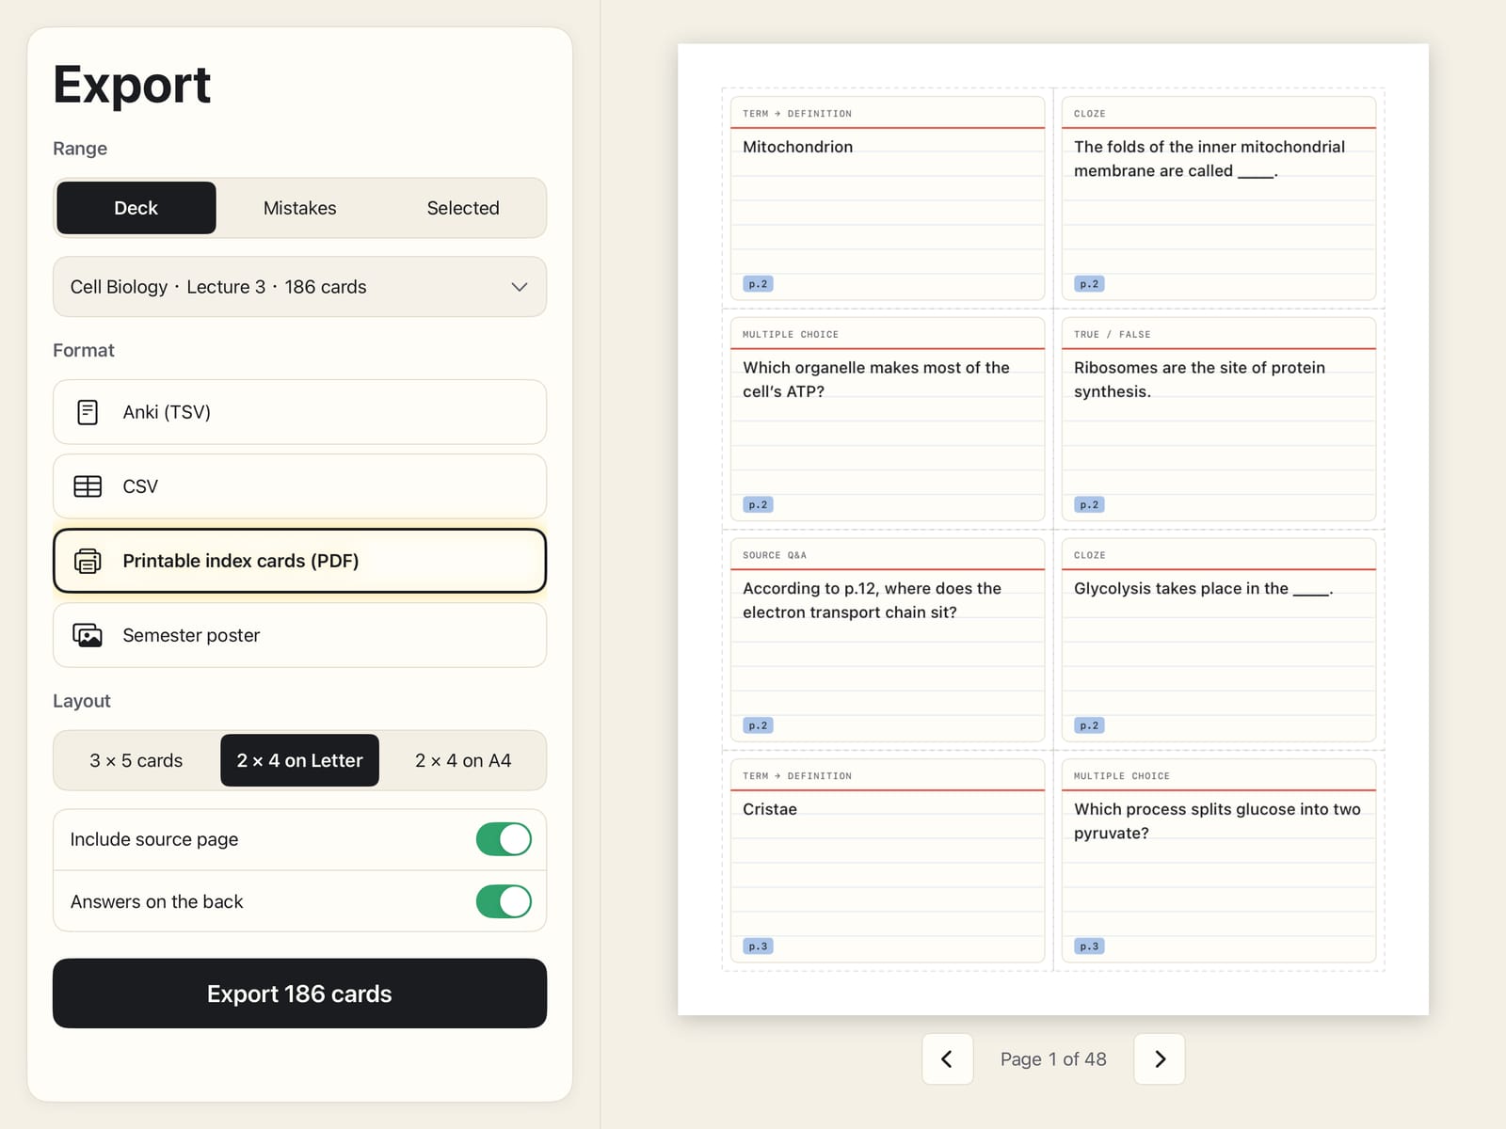Click Export 186 cards button
Image resolution: width=1506 pixels, height=1129 pixels.
pyautogui.click(x=299, y=994)
